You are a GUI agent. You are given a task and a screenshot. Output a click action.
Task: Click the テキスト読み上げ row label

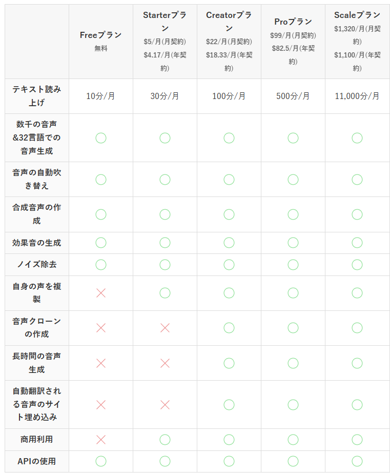[x=37, y=96]
